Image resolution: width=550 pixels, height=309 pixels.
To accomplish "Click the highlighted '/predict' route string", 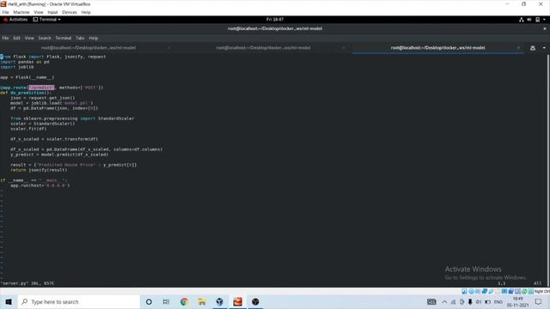I will pyautogui.click(x=41, y=88).
